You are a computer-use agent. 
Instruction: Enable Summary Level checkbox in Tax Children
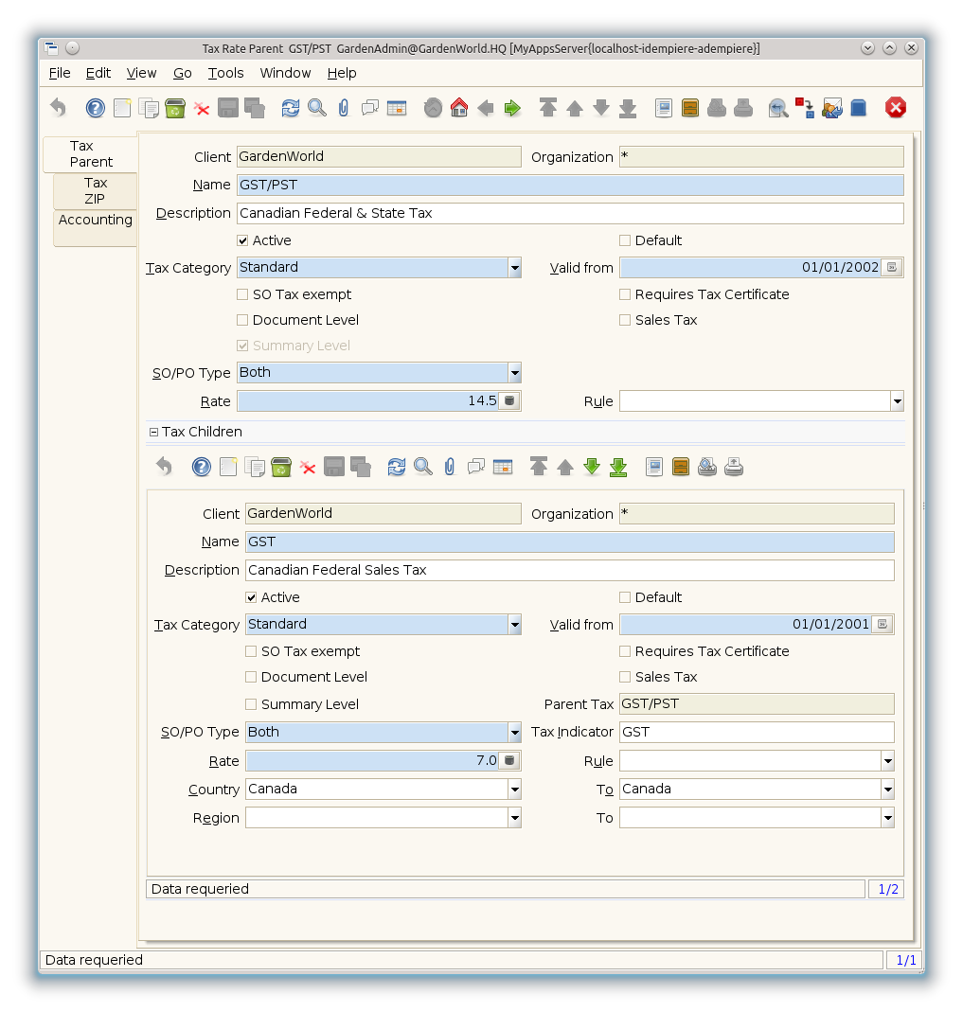point(251,704)
